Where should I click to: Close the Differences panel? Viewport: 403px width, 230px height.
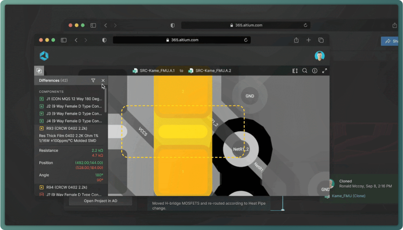tap(103, 80)
